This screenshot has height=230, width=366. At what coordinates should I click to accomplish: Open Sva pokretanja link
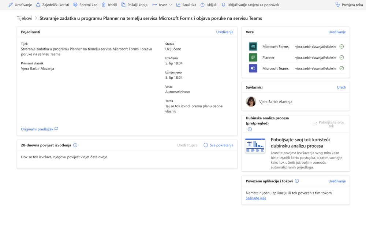221,145
